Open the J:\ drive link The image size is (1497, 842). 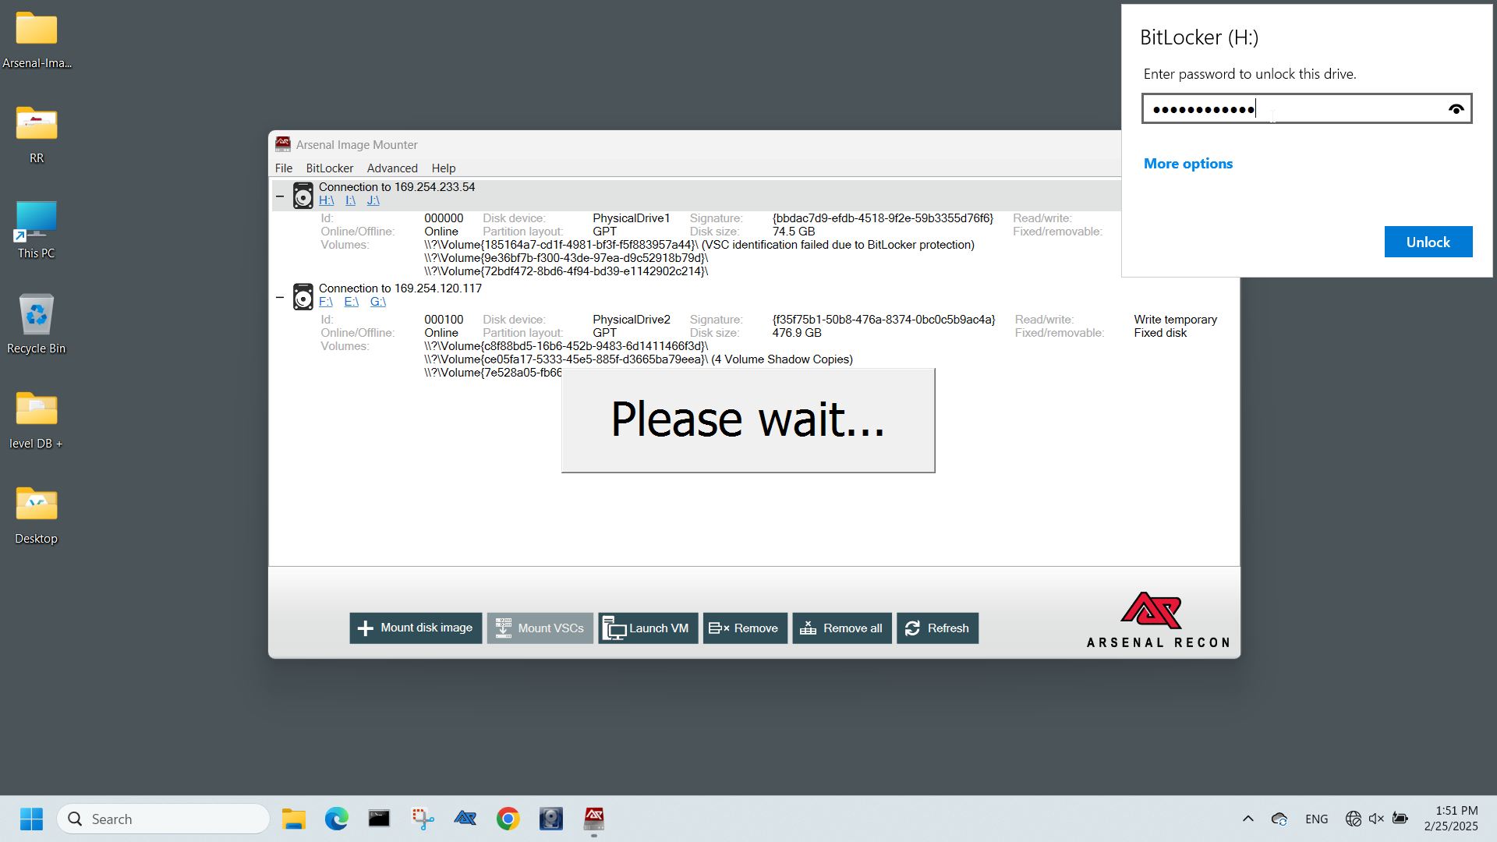point(373,200)
